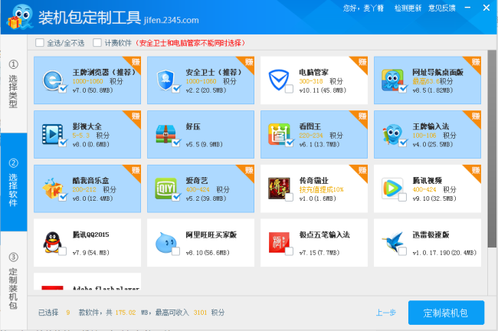Screen dimensions: 498x331
Task: Uncheck the 爱奇艺 checkbox
Action: click(x=176, y=197)
